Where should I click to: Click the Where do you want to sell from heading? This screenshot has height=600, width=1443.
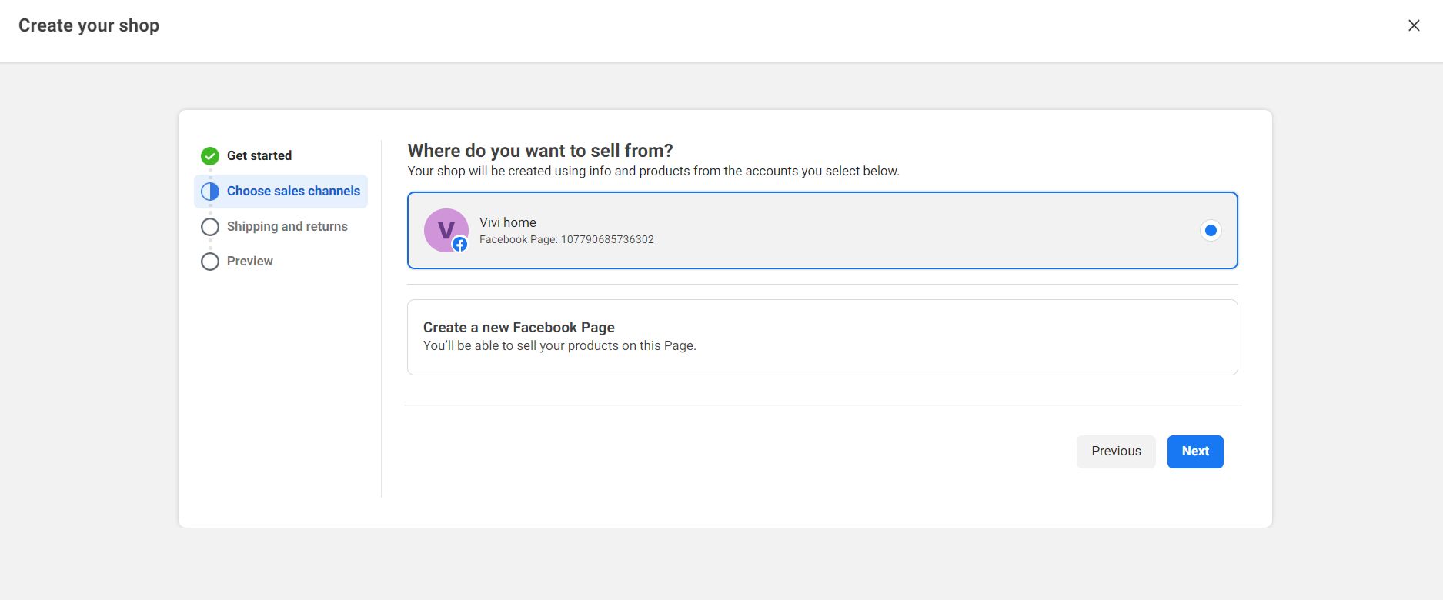click(x=540, y=151)
